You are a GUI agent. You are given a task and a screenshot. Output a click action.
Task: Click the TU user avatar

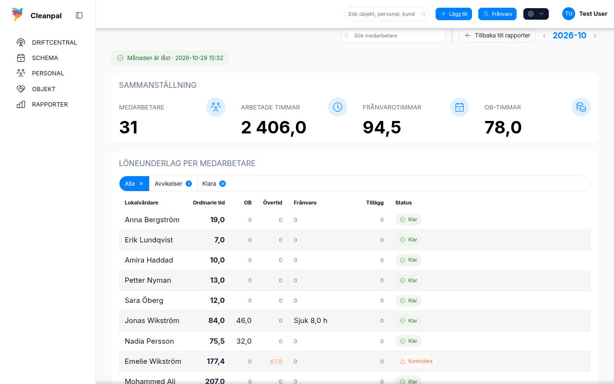coord(568,14)
